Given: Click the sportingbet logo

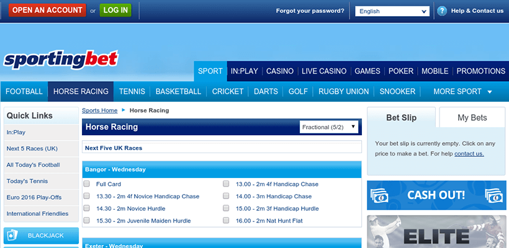Looking at the screenshot, I should tap(61, 60).
